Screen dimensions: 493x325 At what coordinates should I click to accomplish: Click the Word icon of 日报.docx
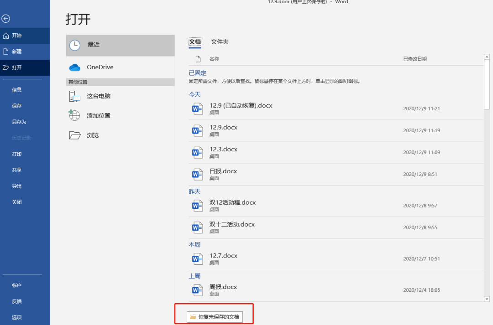click(198, 175)
